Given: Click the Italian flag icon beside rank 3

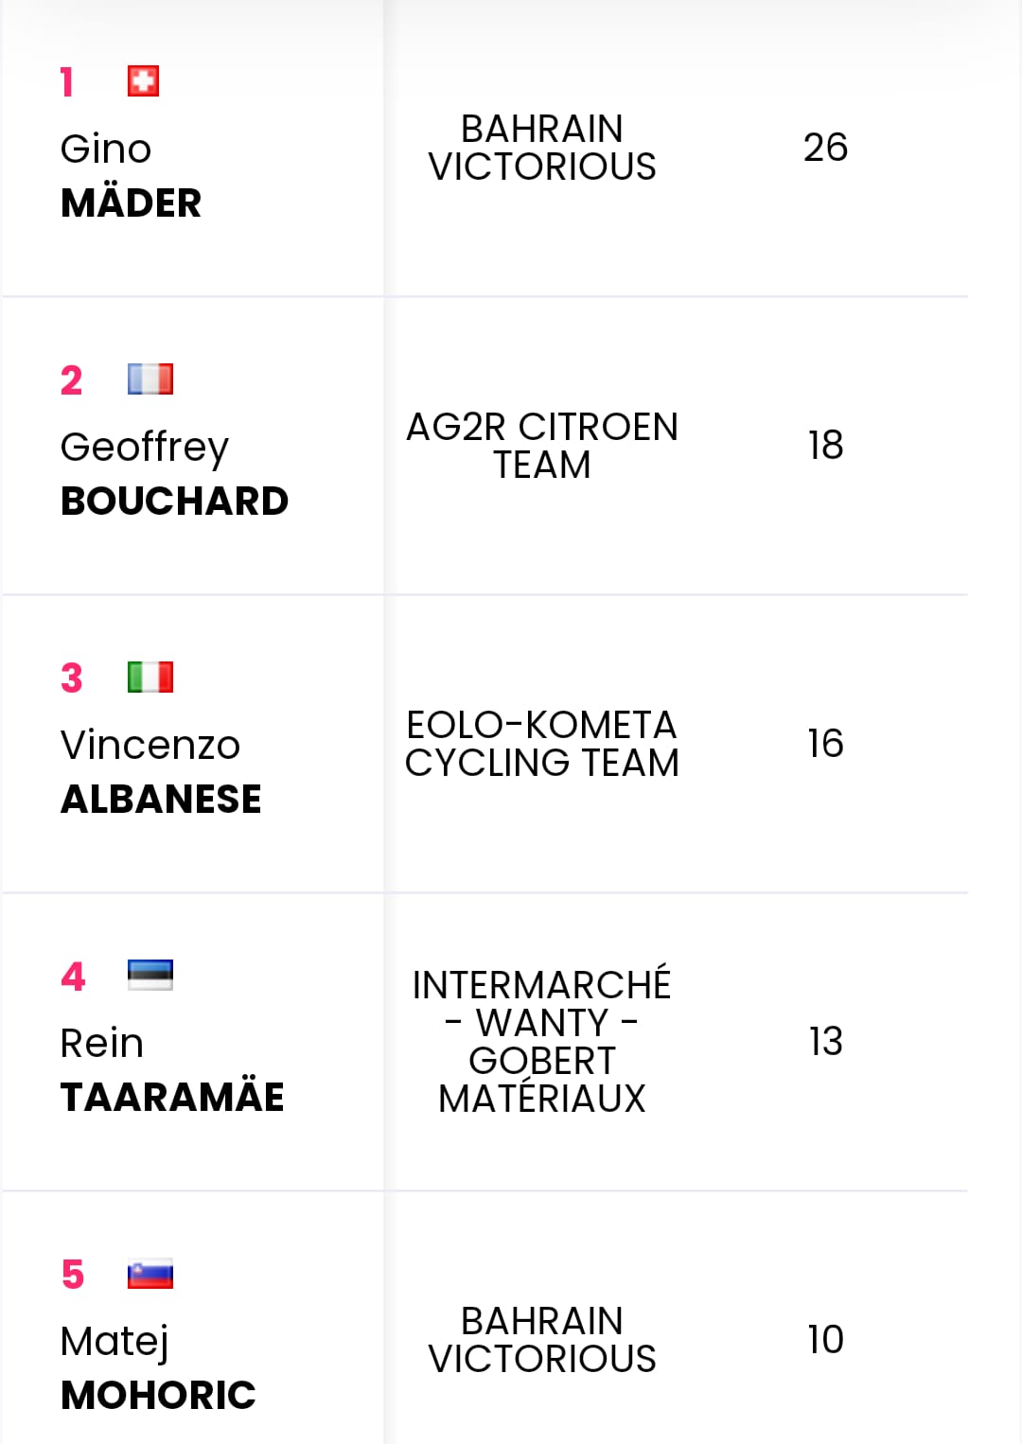Looking at the screenshot, I should [x=150, y=678].
